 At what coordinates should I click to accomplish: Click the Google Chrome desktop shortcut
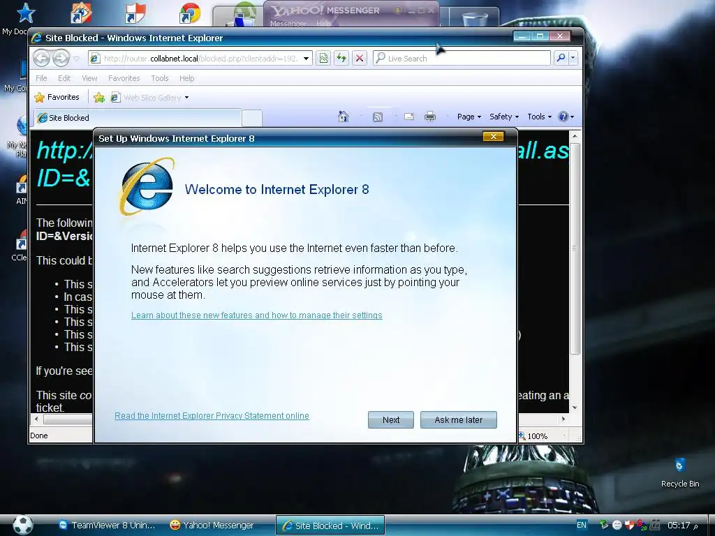[190, 13]
